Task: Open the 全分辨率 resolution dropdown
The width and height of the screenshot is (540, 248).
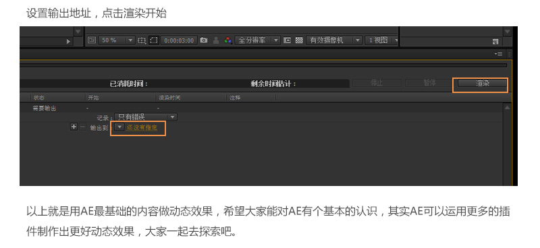Action: (257, 40)
